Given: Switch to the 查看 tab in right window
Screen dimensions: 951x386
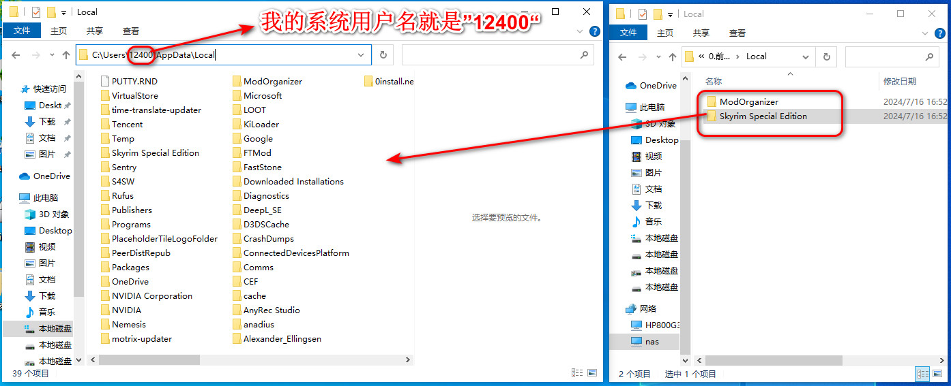Looking at the screenshot, I should pos(737,33).
